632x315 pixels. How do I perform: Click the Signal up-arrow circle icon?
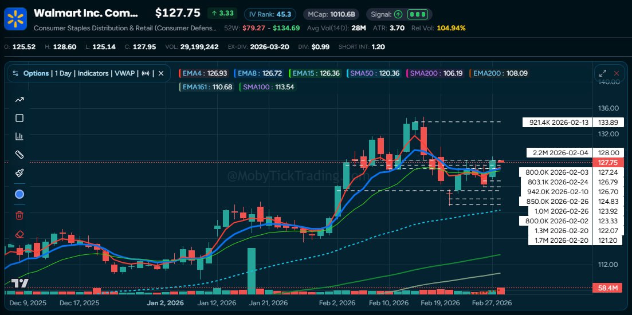point(398,14)
